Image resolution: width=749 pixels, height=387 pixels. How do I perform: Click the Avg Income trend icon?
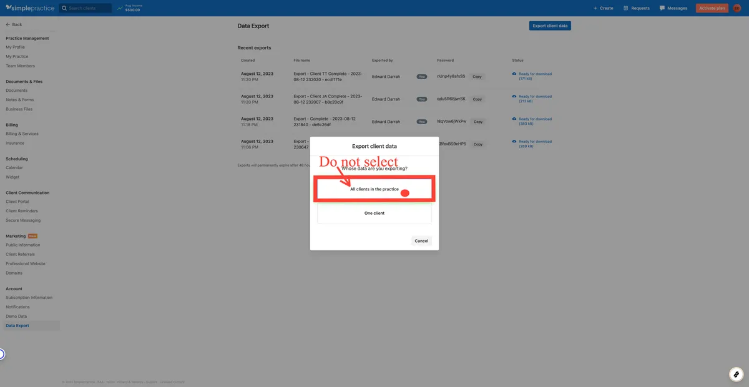click(x=120, y=8)
